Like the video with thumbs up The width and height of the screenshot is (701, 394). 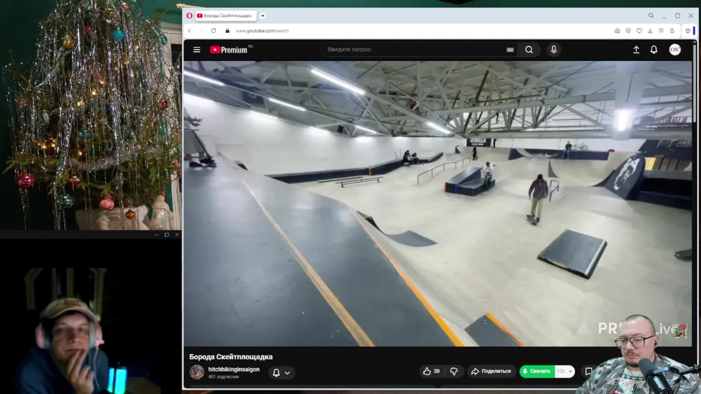(x=432, y=371)
